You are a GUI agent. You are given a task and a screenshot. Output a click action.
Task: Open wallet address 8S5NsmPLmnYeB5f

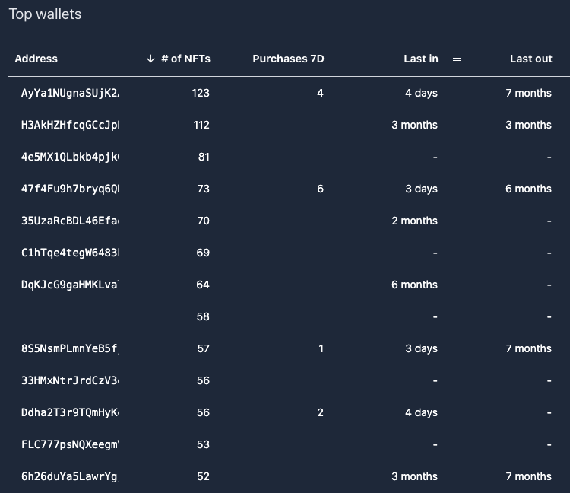click(x=70, y=349)
